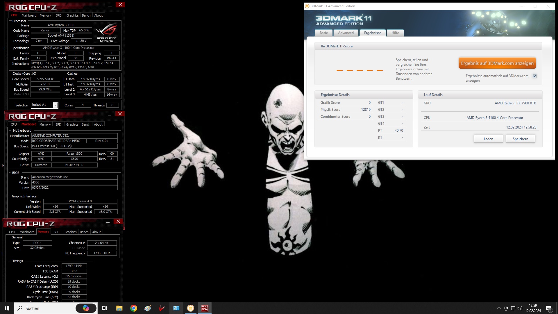Click the 3DMark 11 title bar app icon
This screenshot has height=314, width=558.
(x=307, y=6)
